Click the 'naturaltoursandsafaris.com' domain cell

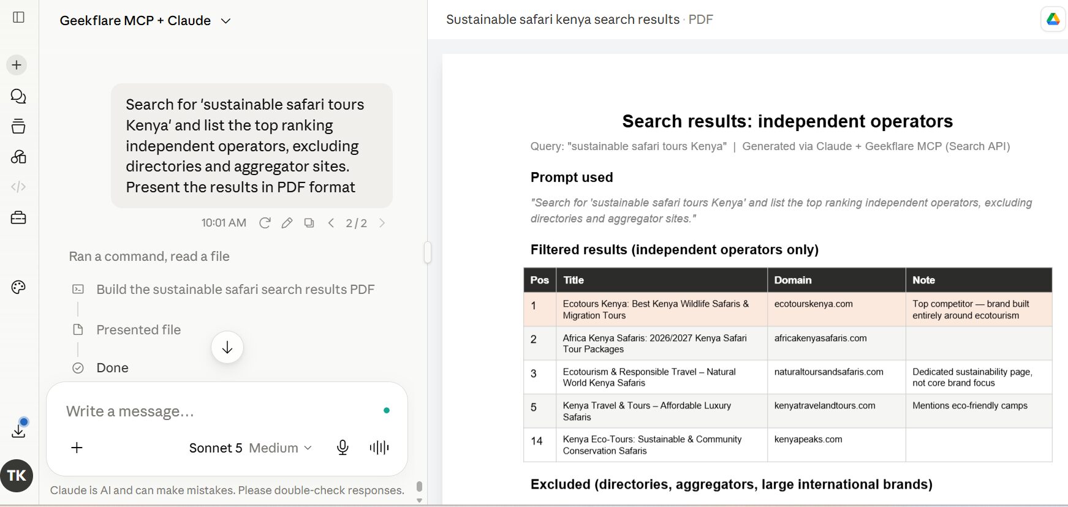coord(836,377)
